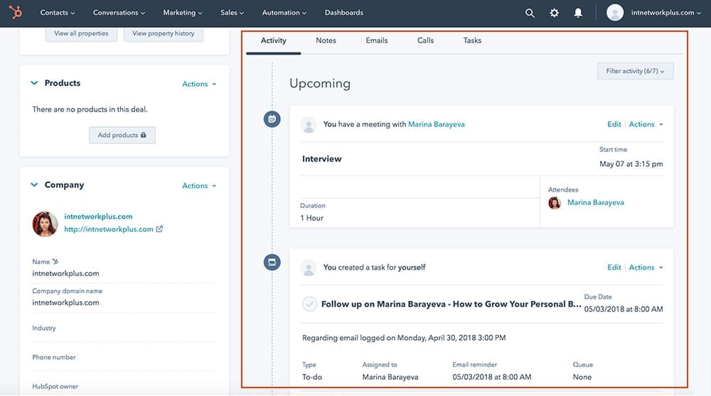Mark the follow-up task as complete

coord(309,304)
